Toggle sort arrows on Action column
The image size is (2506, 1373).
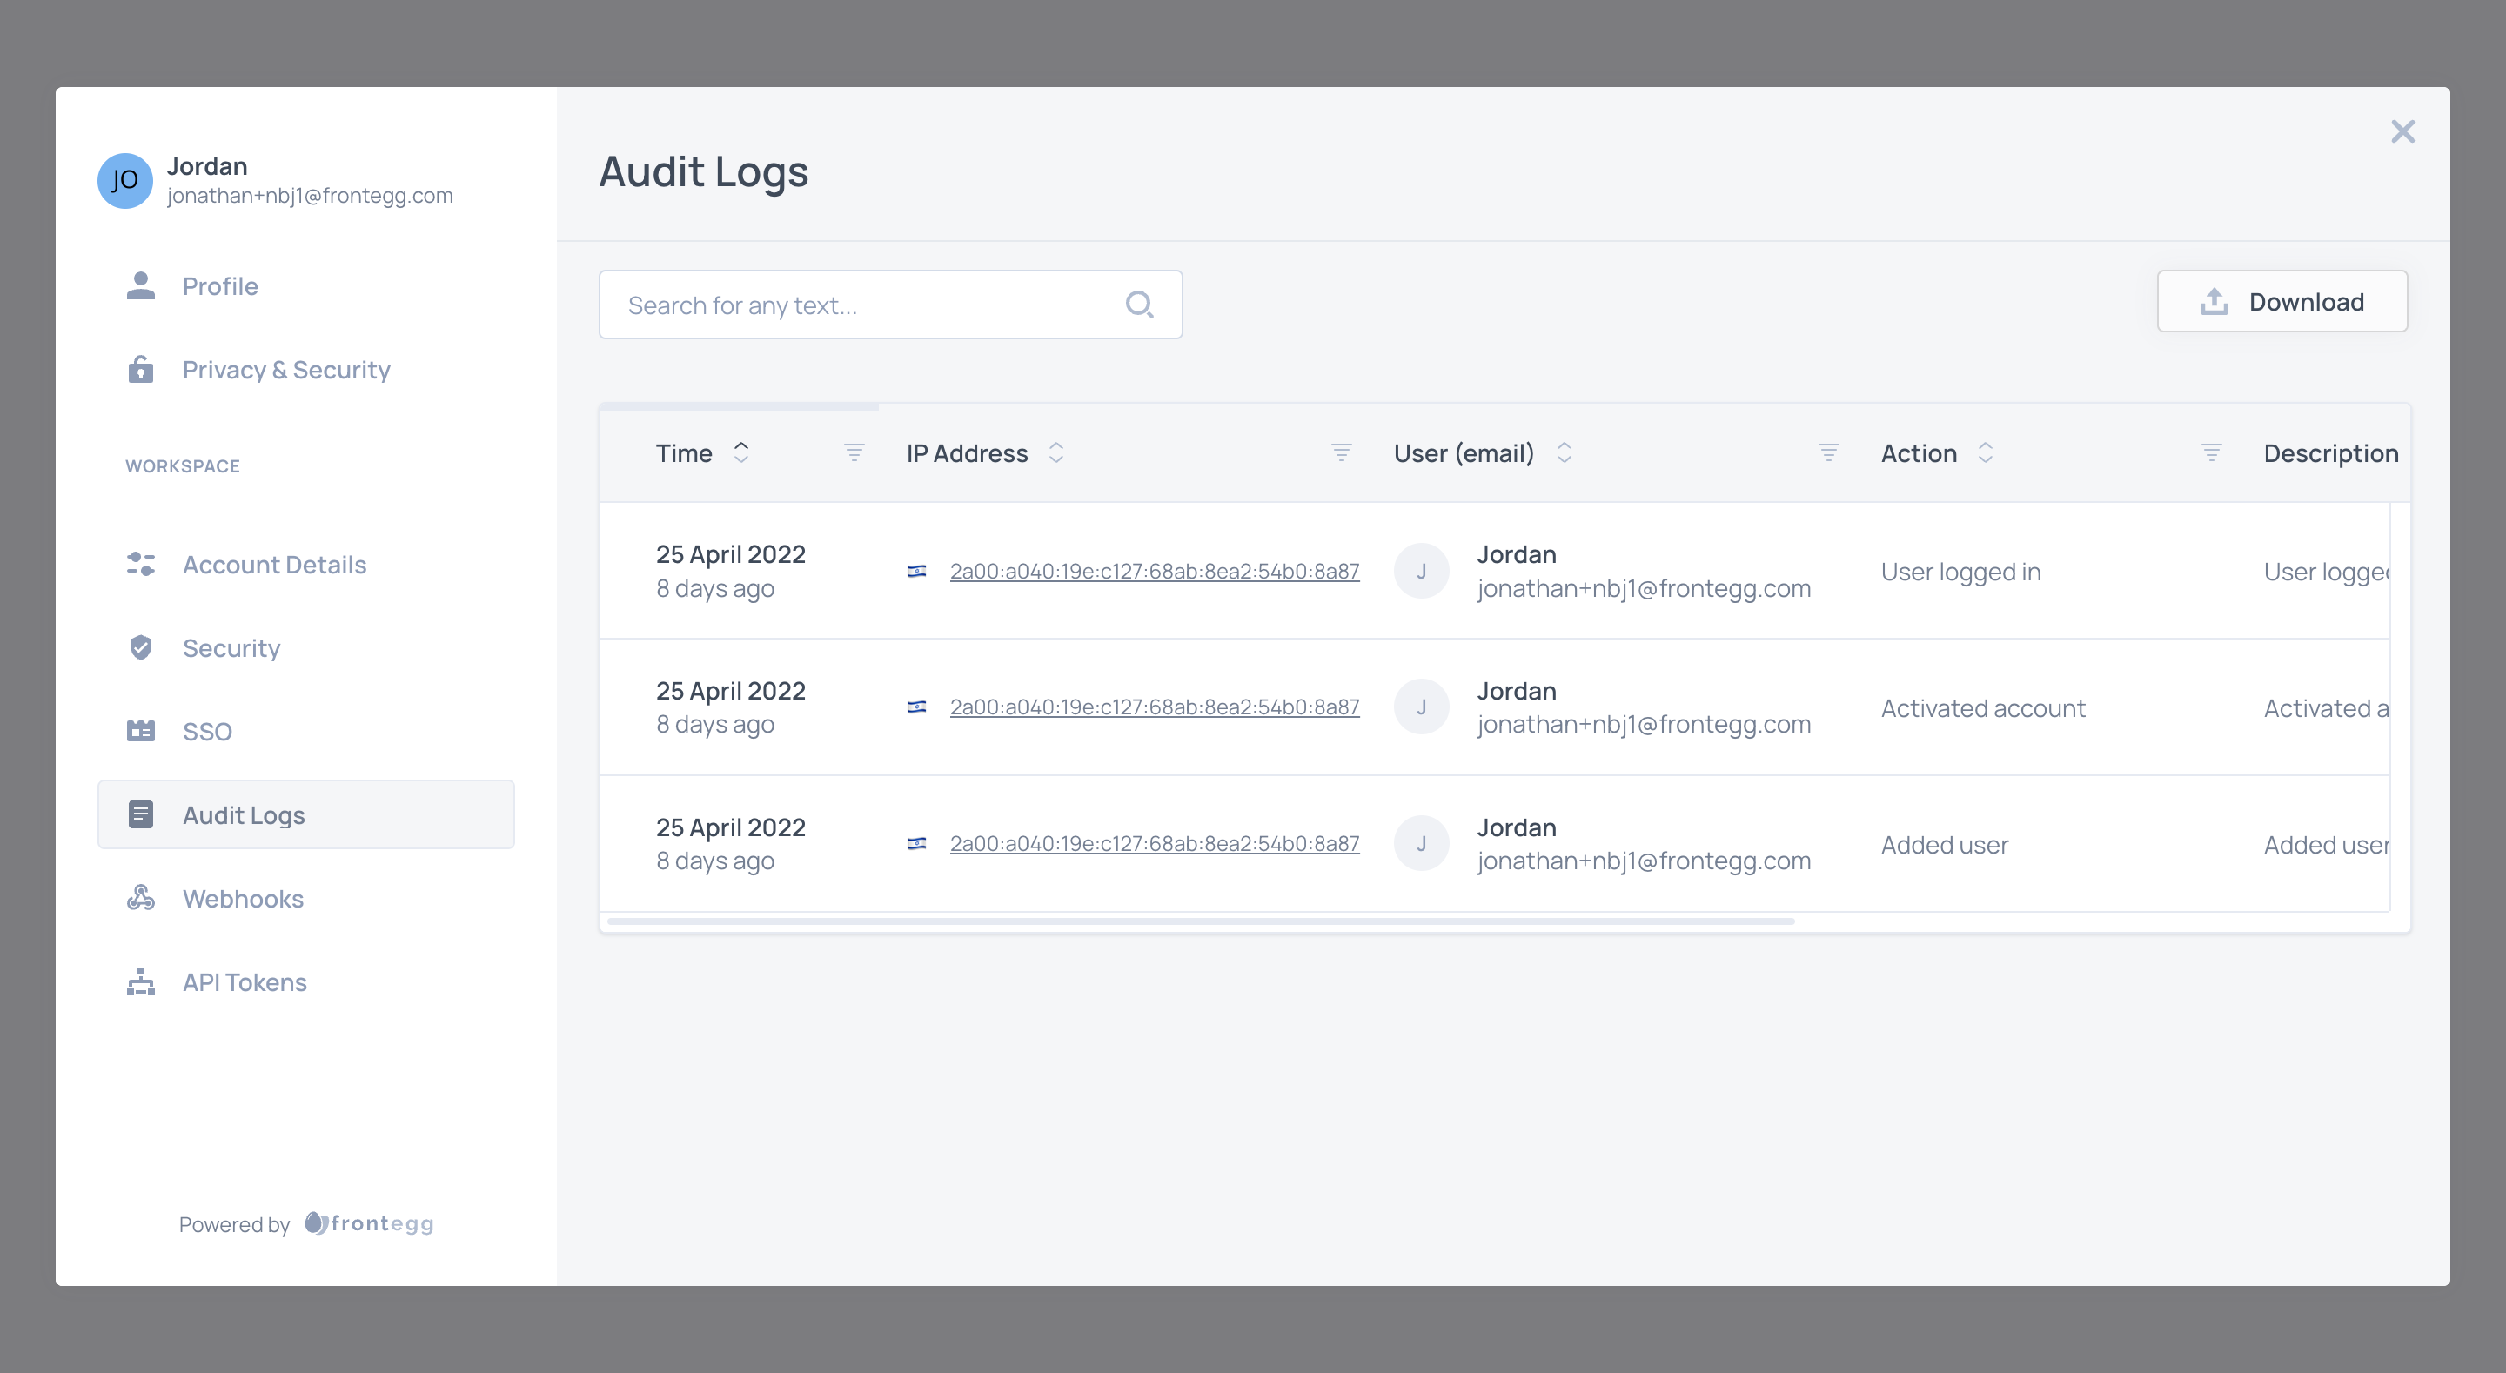tap(1985, 452)
